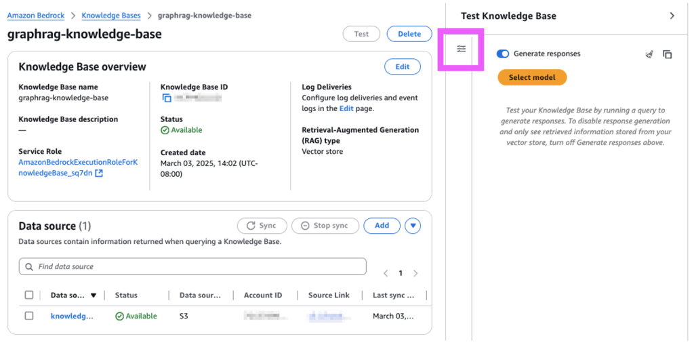The image size is (694, 349).
Task: Turn off Generate responses toggle
Action: click(x=503, y=54)
